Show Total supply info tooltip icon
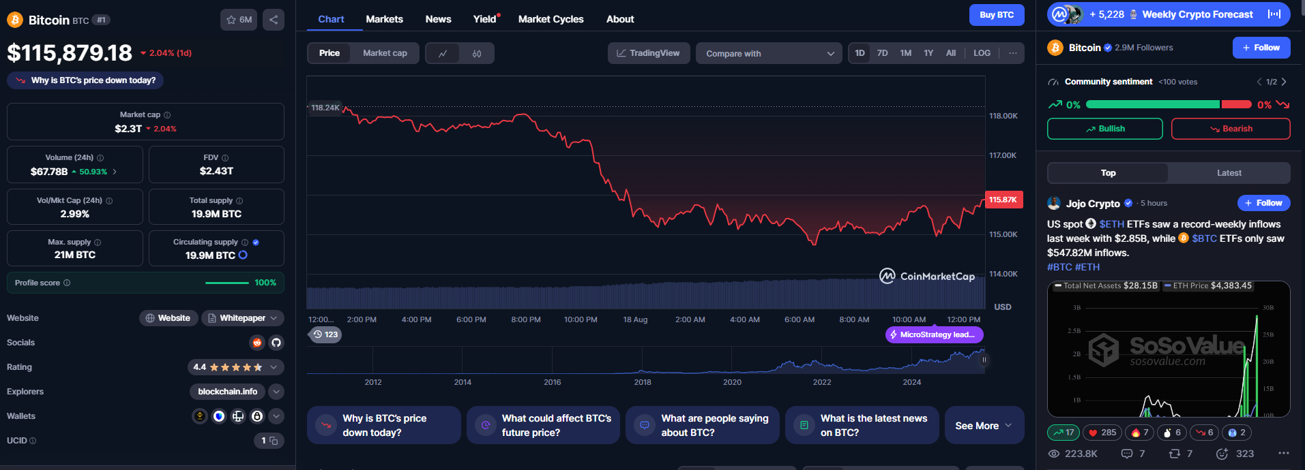Image resolution: width=1305 pixels, height=470 pixels. click(239, 201)
